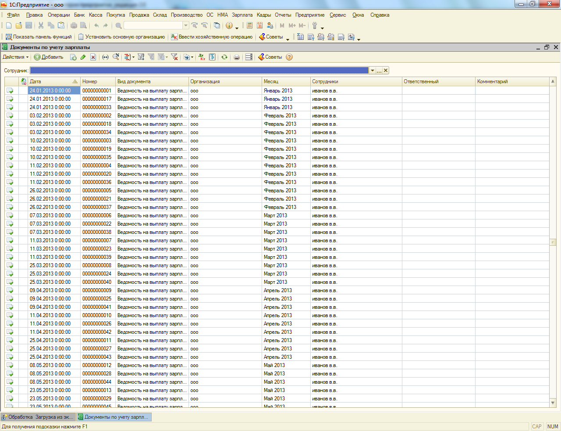Open the Отчеты menu
The image size is (561, 431).
[x=283, y=15]
